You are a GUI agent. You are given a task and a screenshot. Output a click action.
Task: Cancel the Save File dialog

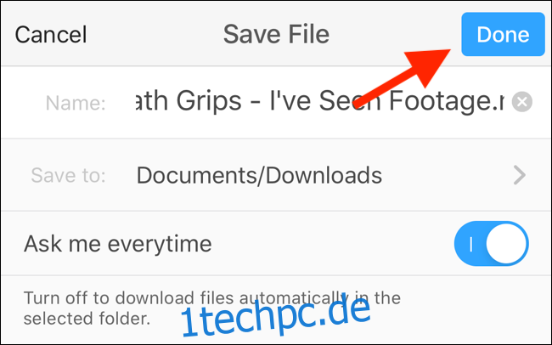click(51, 35)
